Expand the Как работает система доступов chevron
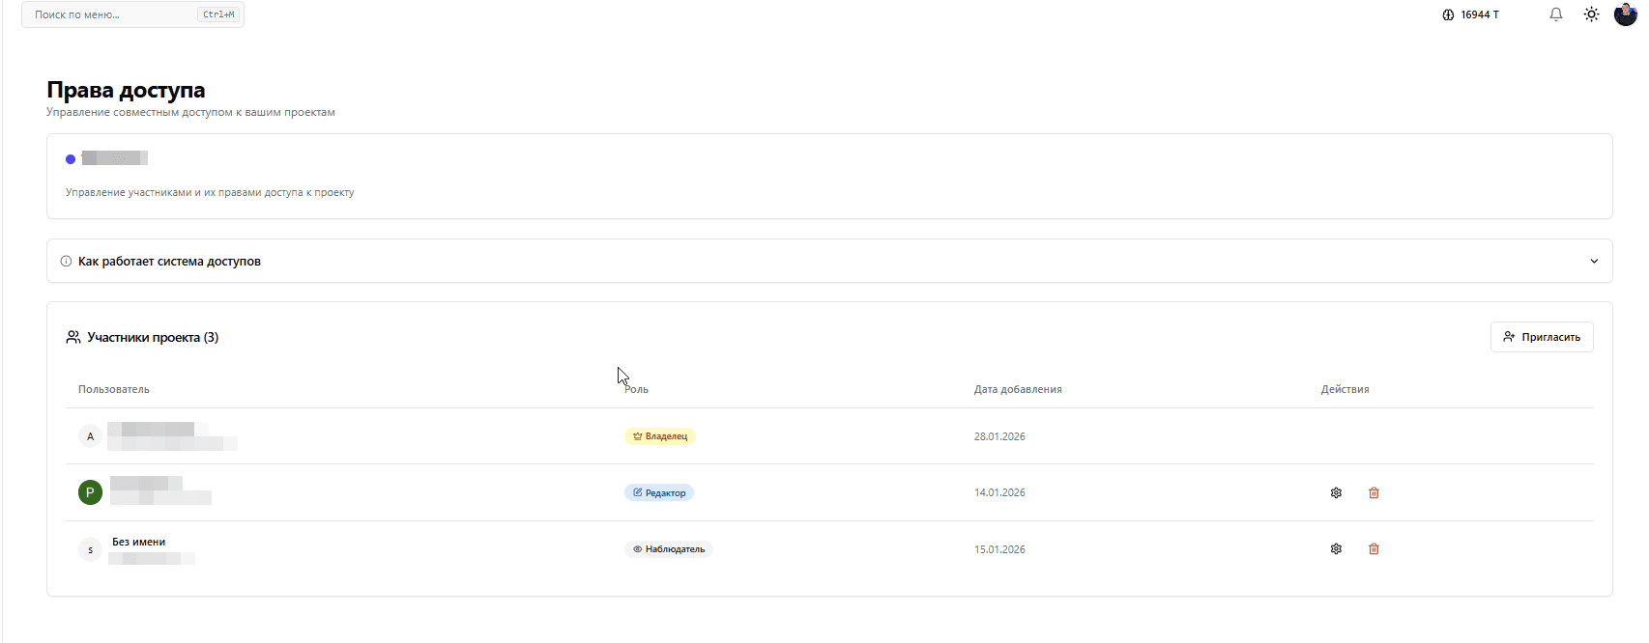 tap(1594, 261)
